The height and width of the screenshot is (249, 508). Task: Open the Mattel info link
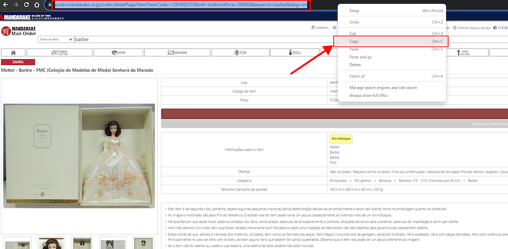(334, 147)
